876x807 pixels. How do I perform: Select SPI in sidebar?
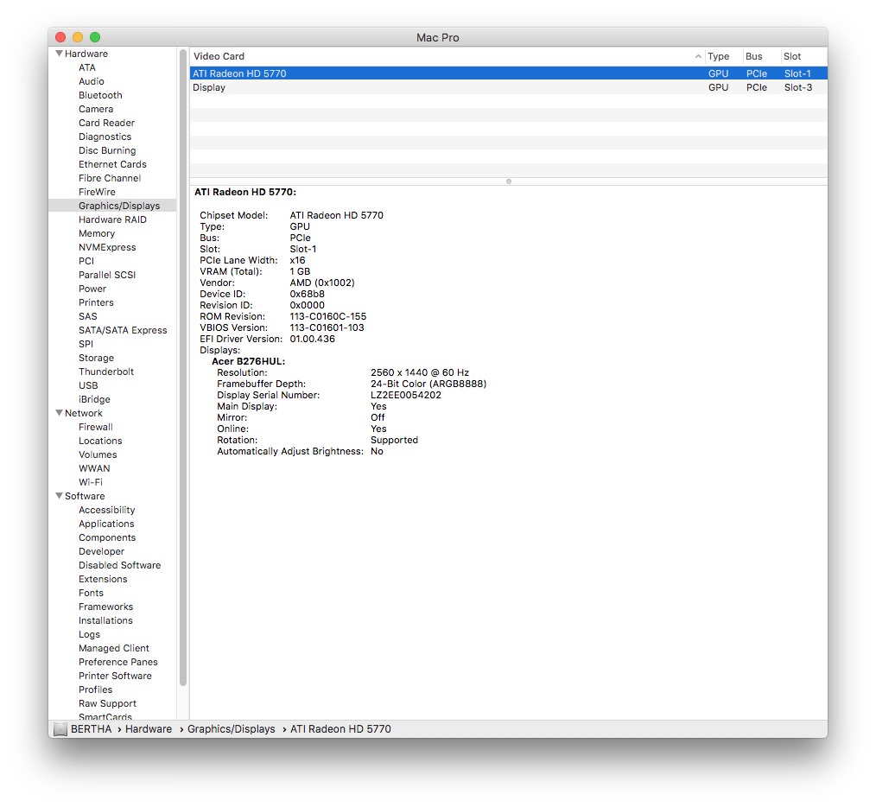[x=86, y=344]
